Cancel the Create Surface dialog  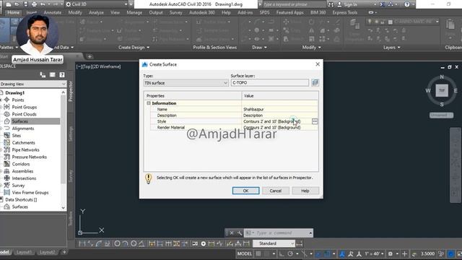276,191
